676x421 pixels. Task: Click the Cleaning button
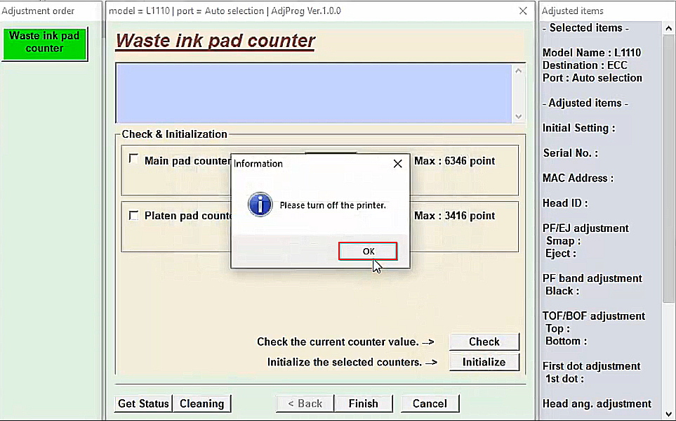tap(201, 403)
